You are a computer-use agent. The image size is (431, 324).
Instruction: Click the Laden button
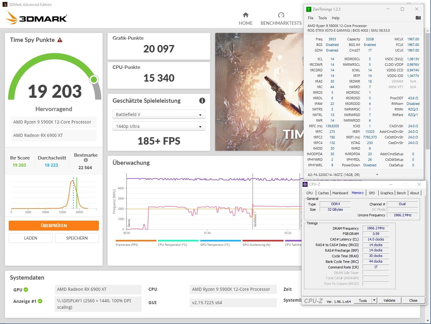(x=30, y=238)
